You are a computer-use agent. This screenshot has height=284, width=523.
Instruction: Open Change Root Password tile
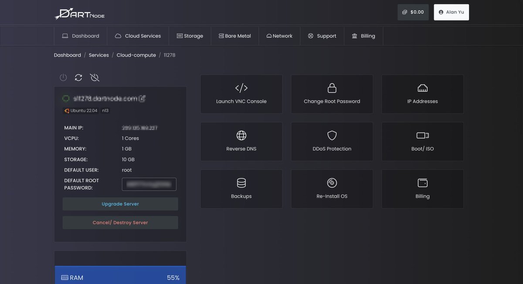coord(332,94)
